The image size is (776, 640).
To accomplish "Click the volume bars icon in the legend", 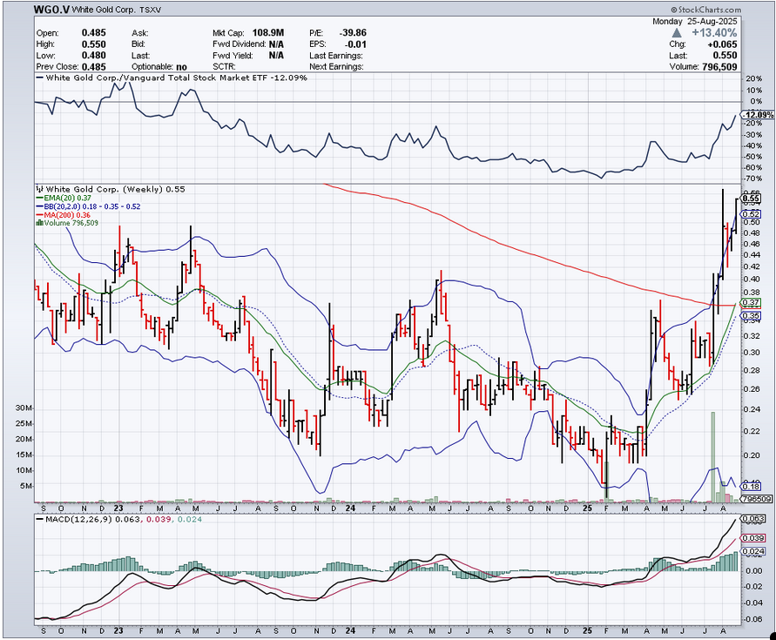I will (x=38, y=223).
